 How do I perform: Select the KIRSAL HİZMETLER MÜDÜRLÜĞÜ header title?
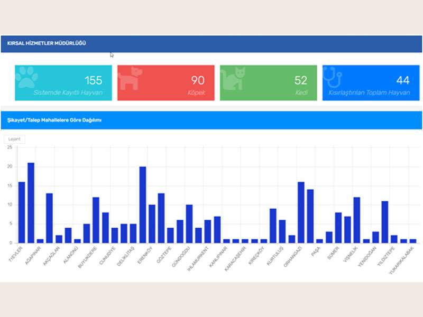pyautogui.click(x=47, y=43)
